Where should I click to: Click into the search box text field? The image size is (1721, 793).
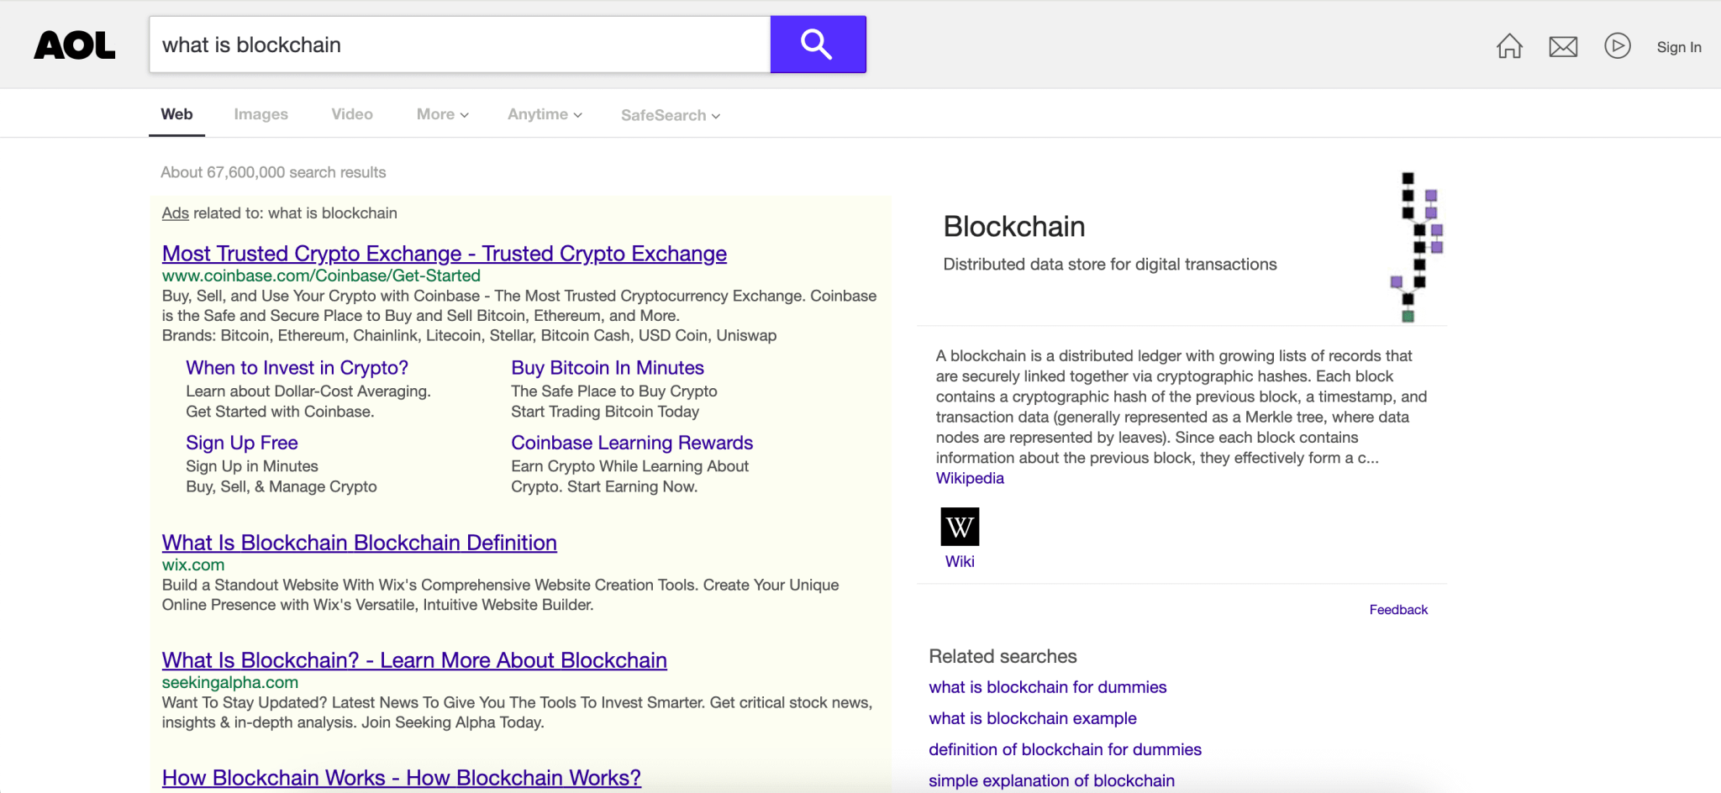(x=459, y=45)
